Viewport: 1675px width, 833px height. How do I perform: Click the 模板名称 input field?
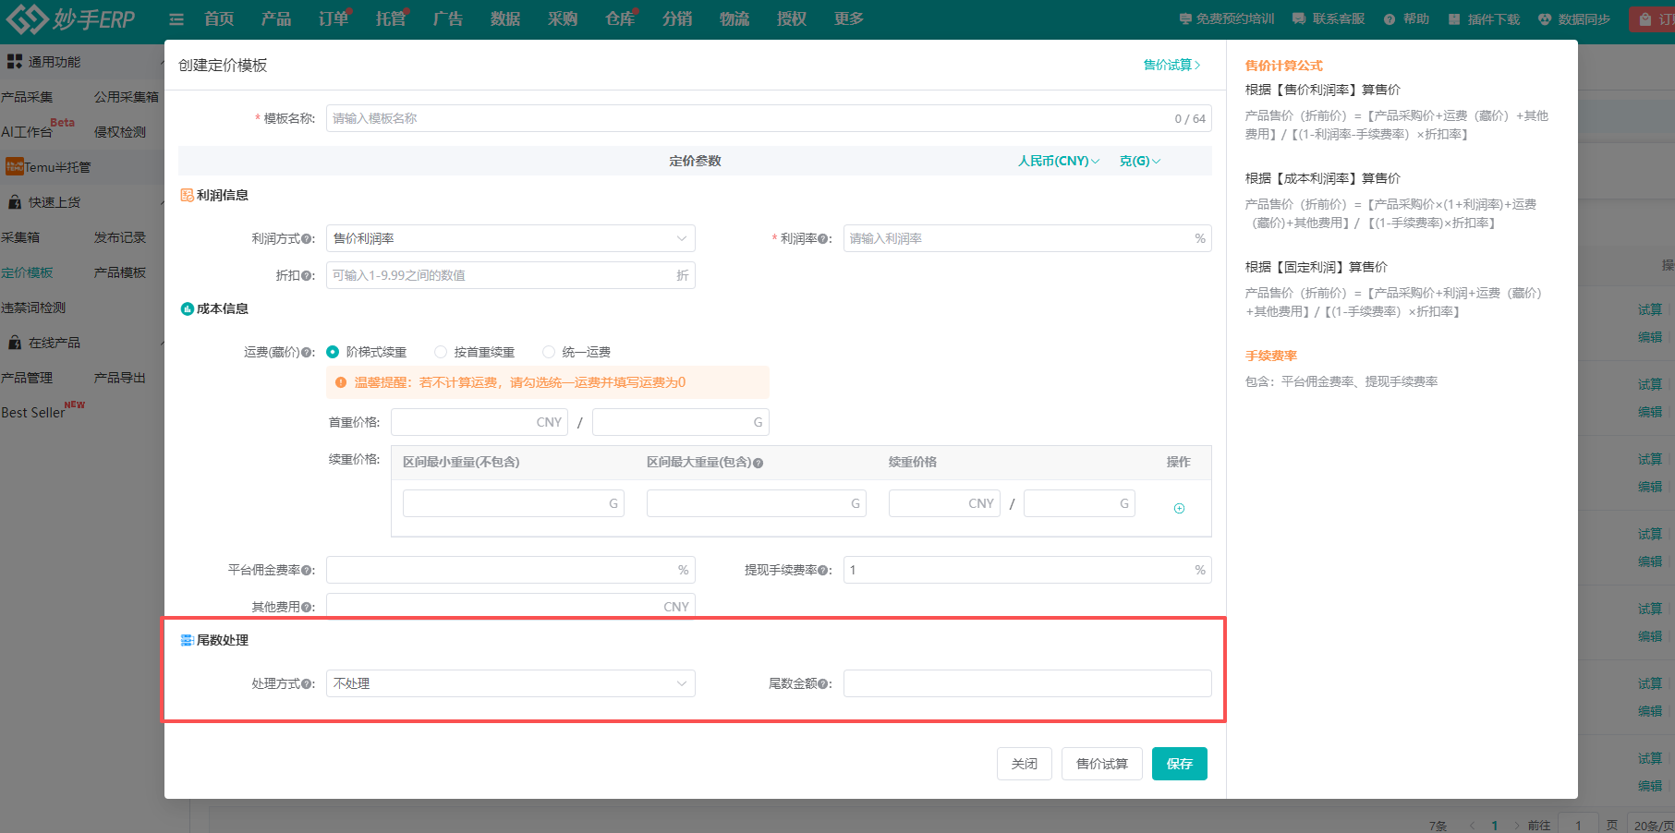pos(748,118)
